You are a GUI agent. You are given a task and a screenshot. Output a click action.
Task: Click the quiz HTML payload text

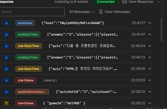tap(83, 69)
